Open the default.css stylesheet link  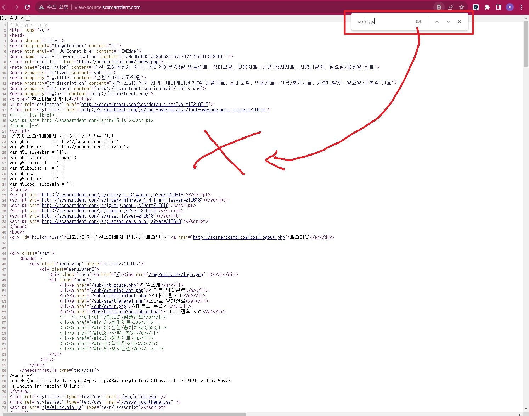click(145, 105)
